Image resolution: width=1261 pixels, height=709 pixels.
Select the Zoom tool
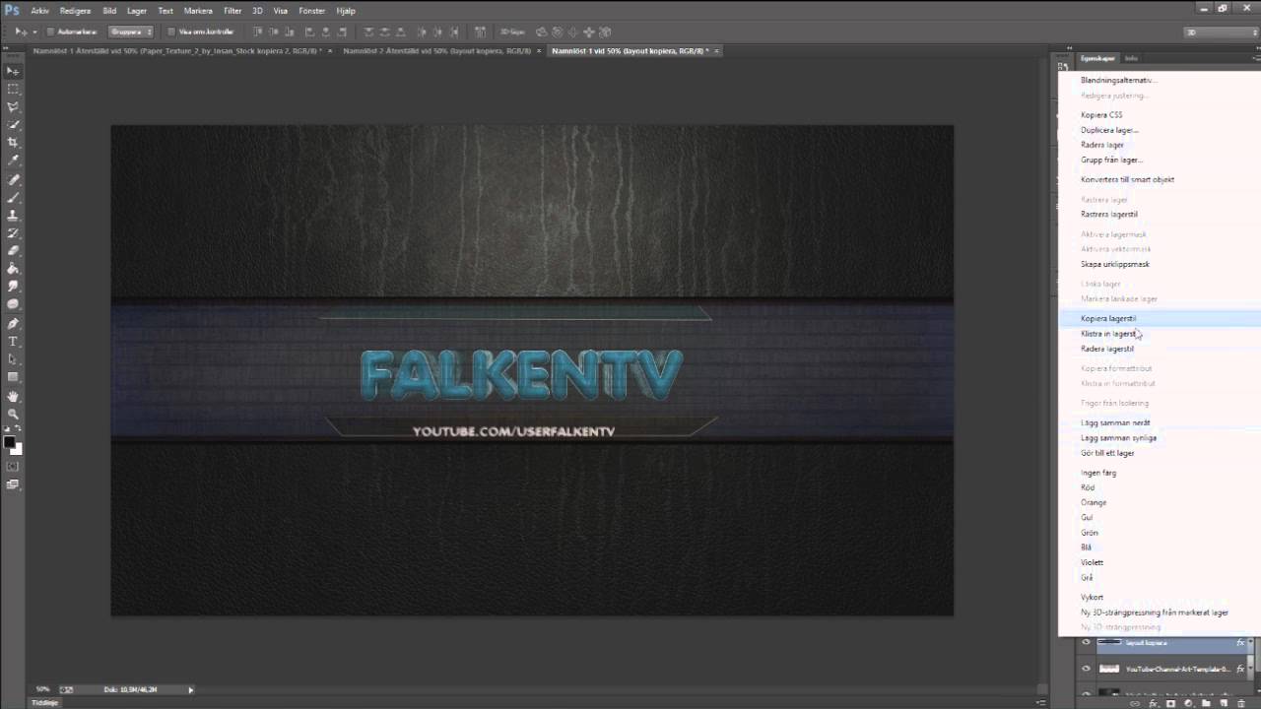pos(13,415)
